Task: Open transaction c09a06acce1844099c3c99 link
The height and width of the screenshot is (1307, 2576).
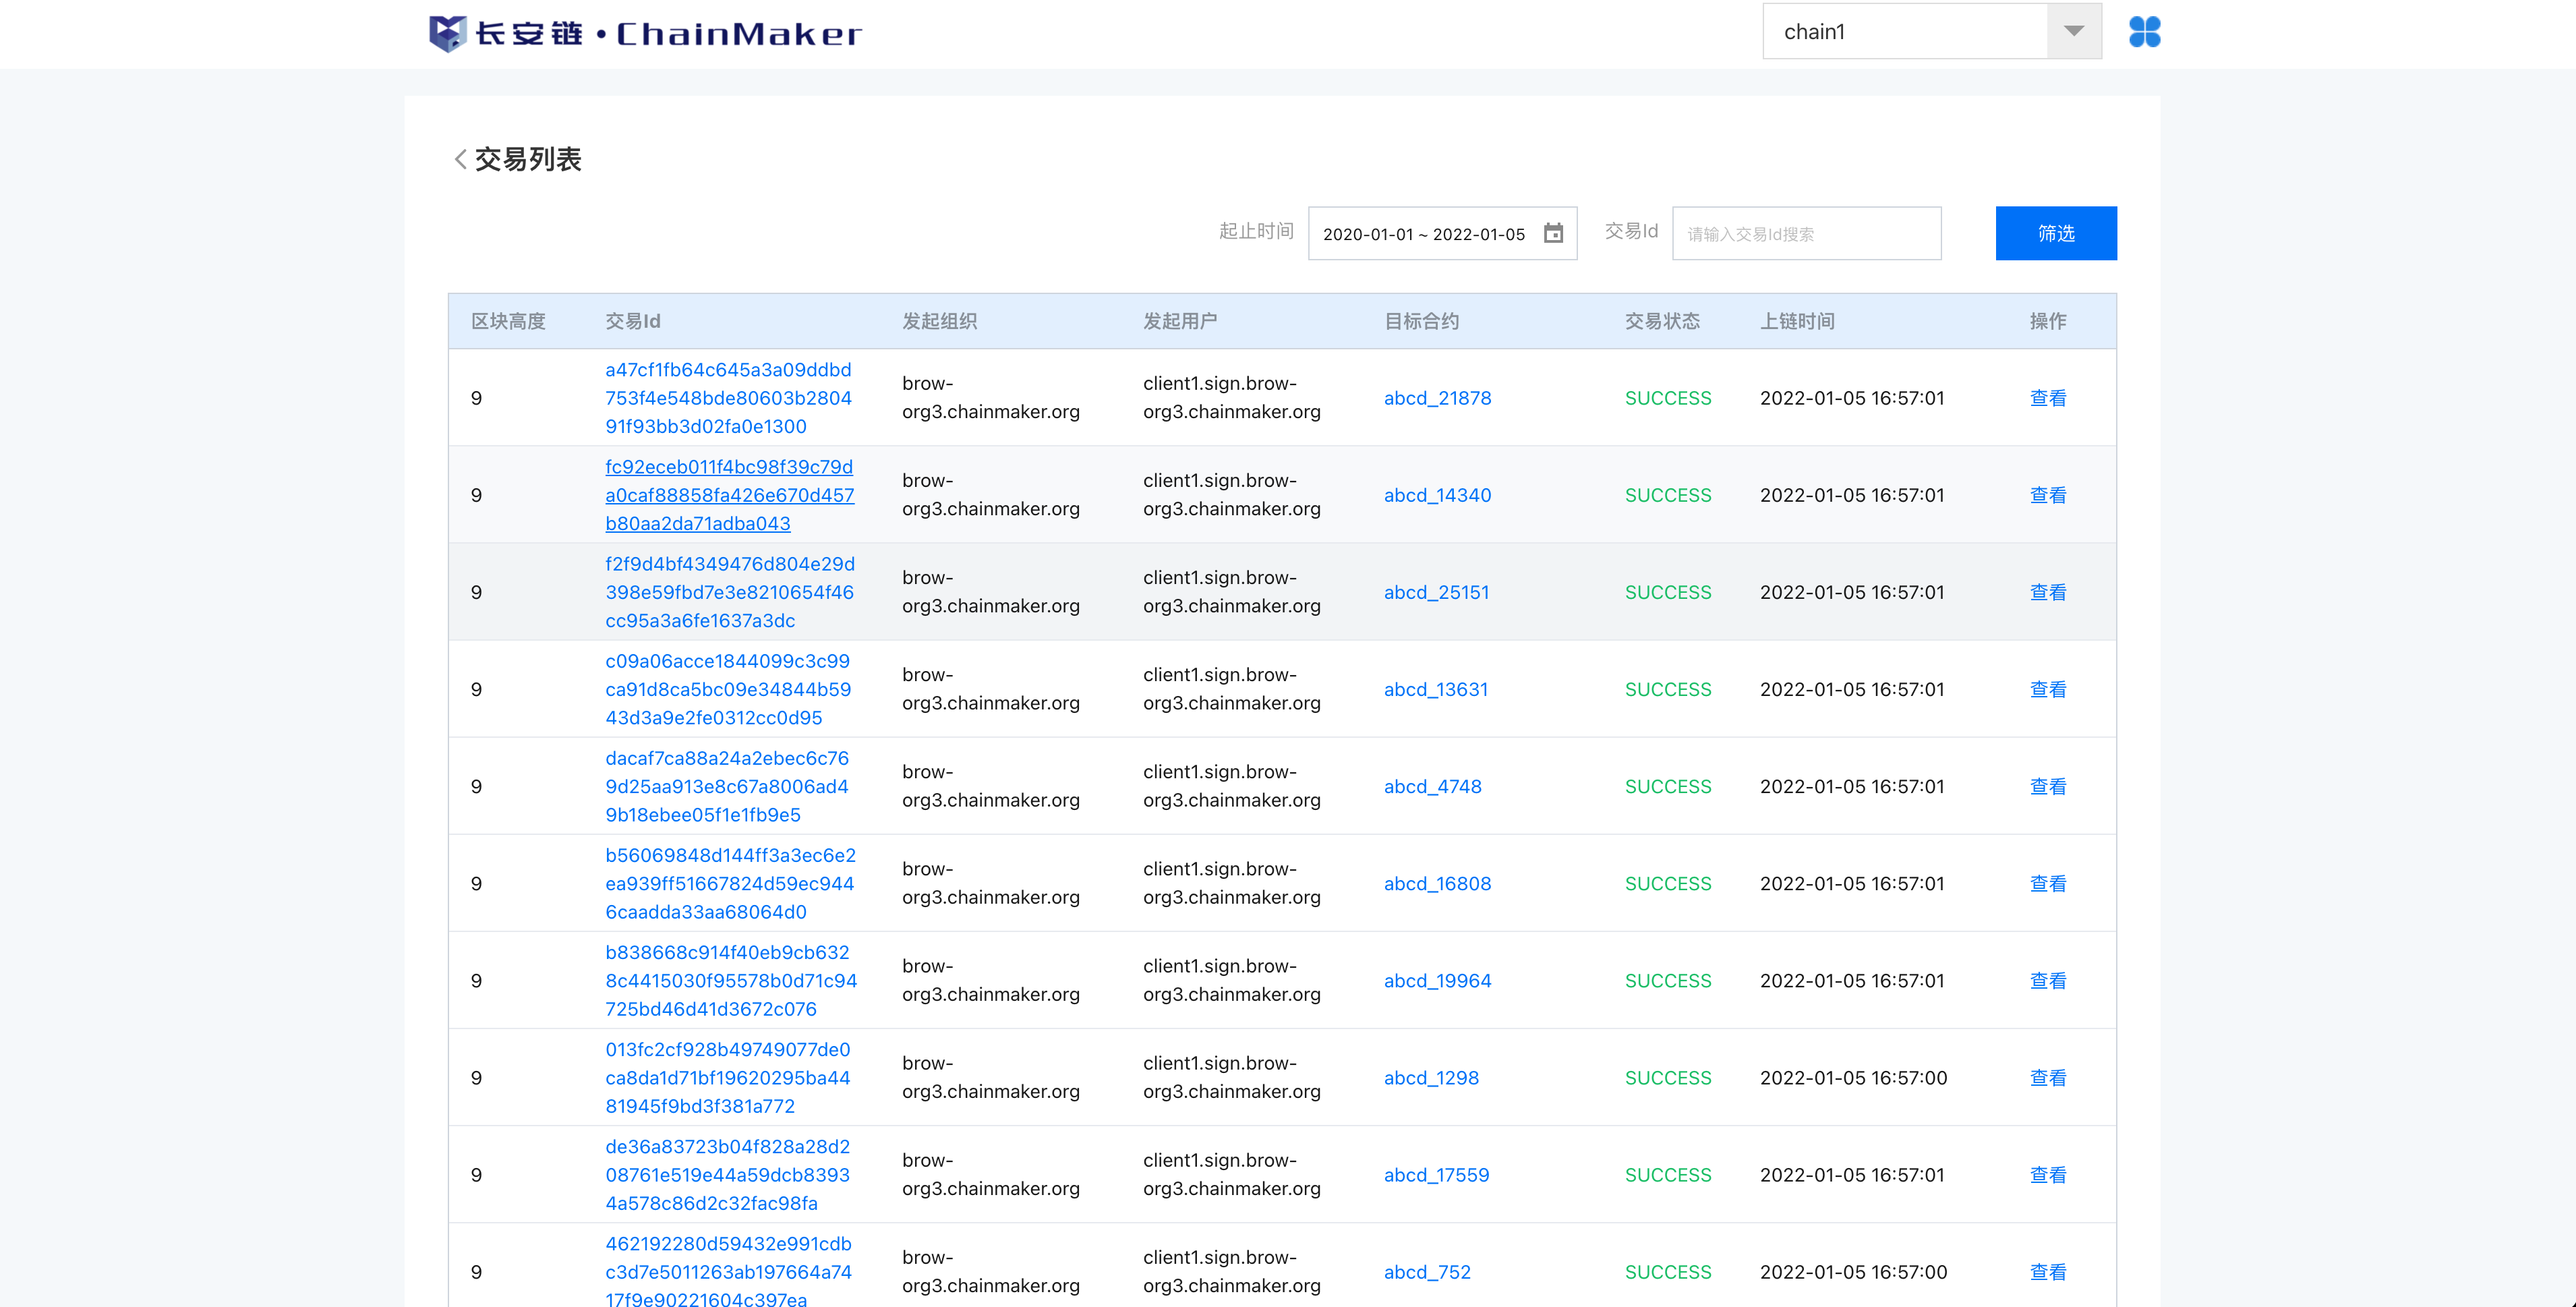Action: (728, 689)
